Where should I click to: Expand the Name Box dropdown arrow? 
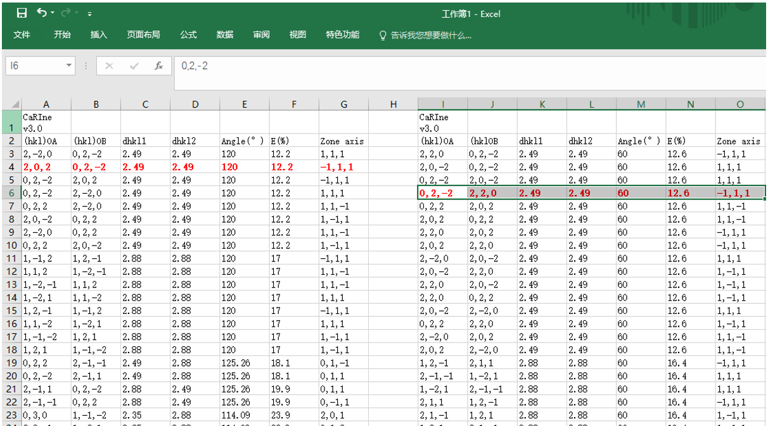(69, 66)
